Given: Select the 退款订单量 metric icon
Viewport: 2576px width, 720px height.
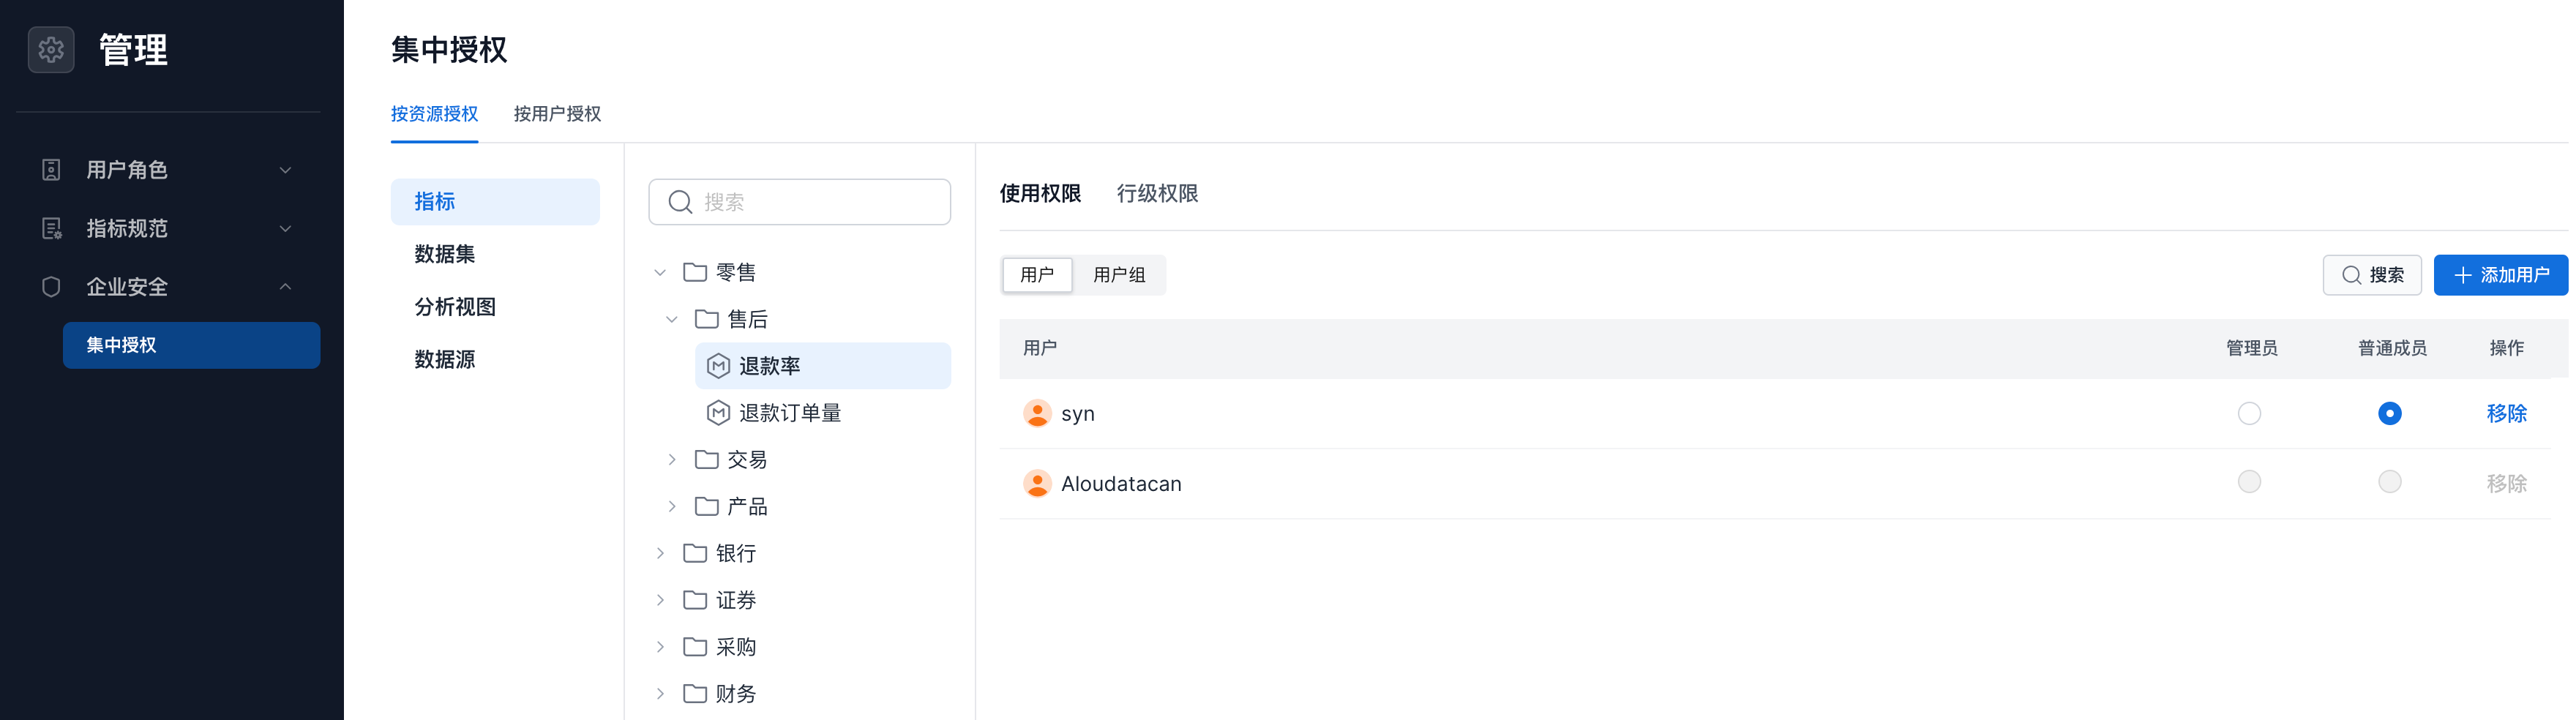Looking at the screenshot, I should (x=717, y=413).
